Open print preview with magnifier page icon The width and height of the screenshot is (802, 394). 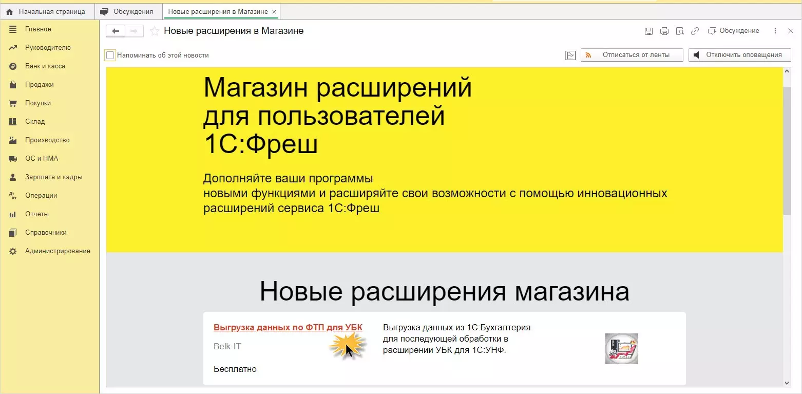pos(680,31)
